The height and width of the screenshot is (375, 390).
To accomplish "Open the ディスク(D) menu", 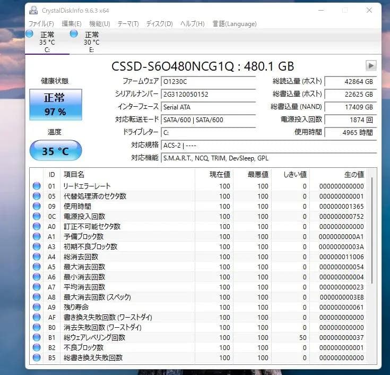I will tap(159, 24).
